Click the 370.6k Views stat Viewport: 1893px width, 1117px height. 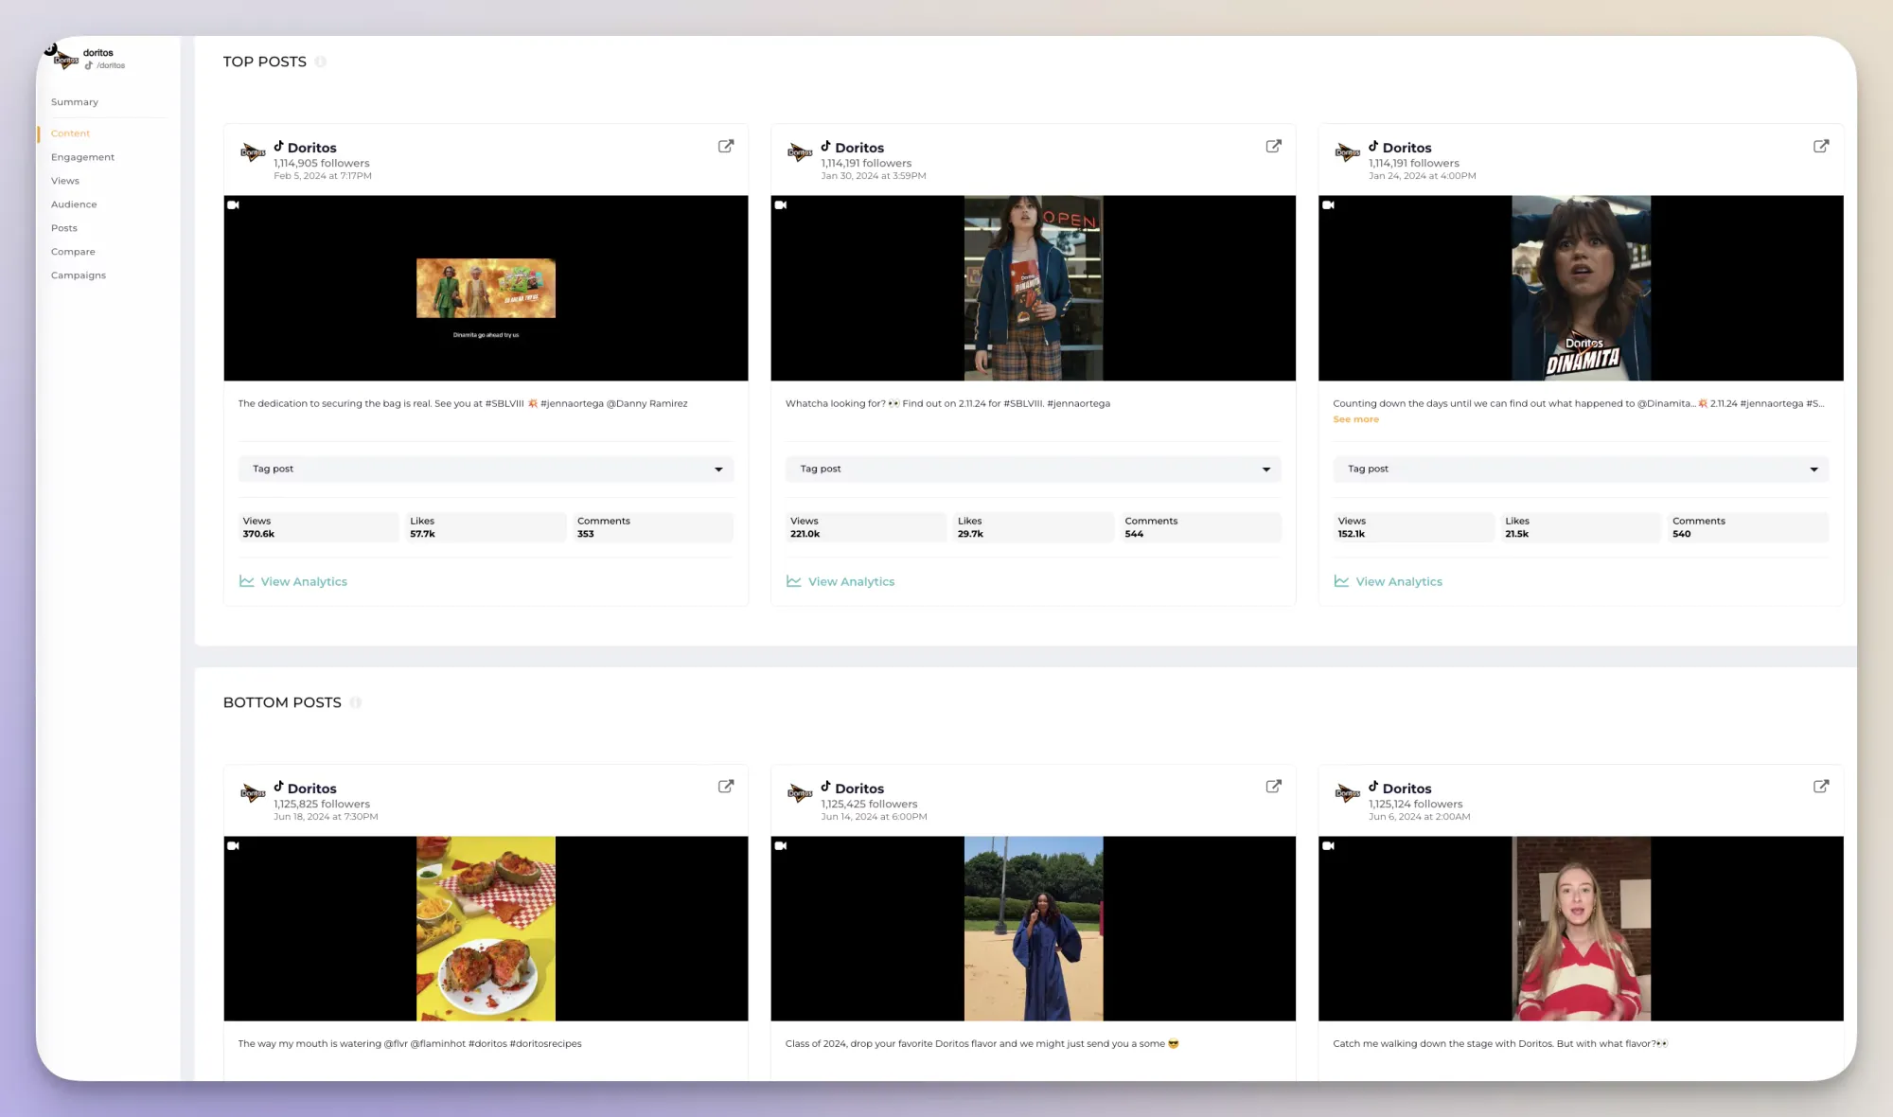click(x=319, y=527)
